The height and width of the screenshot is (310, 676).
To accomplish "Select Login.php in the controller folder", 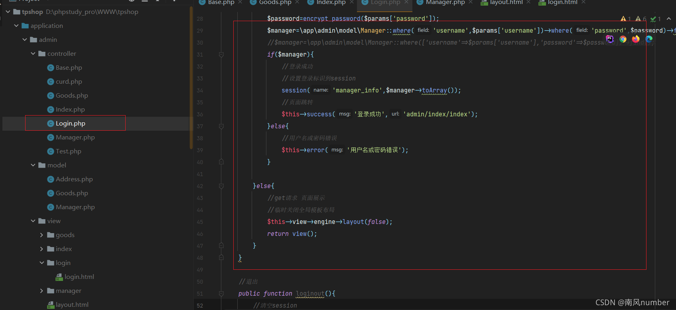I will 70,124.
